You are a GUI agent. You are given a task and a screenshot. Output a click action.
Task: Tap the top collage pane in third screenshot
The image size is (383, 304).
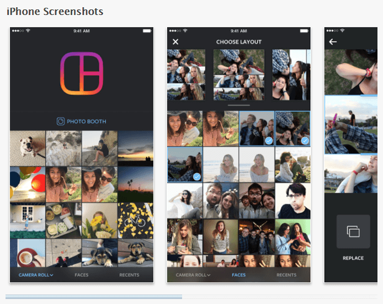351,72
